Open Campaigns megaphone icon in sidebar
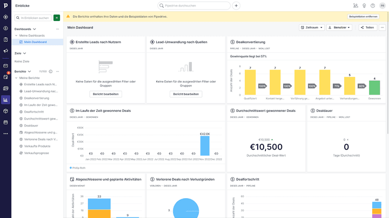This screenshot has width=389, height=218. [5, 51]
